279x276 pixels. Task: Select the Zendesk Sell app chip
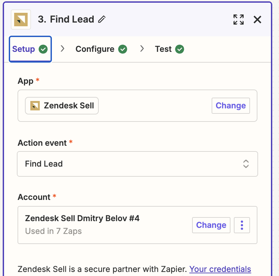pos(62,106)
